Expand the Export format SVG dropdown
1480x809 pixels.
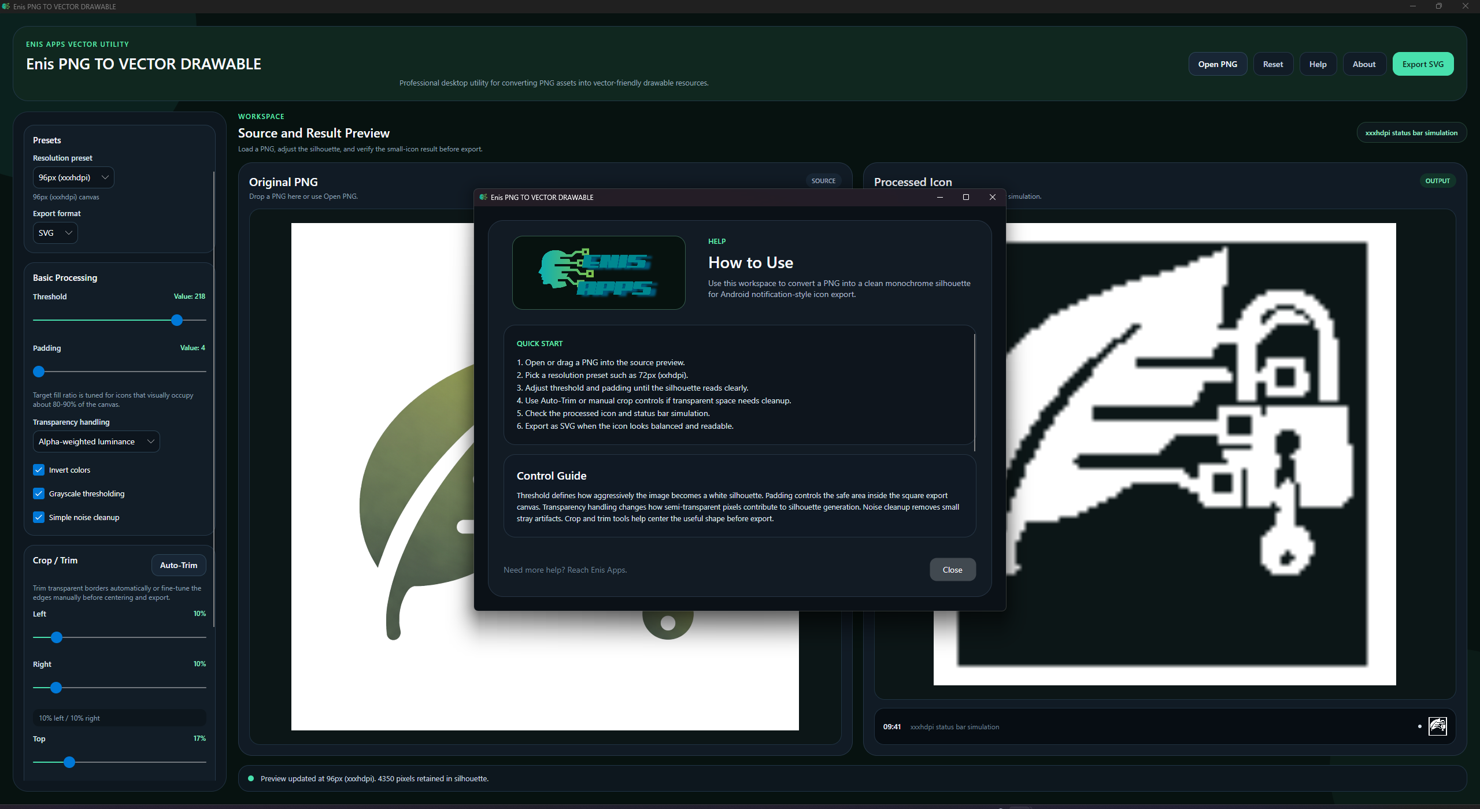tap(55, 233)
